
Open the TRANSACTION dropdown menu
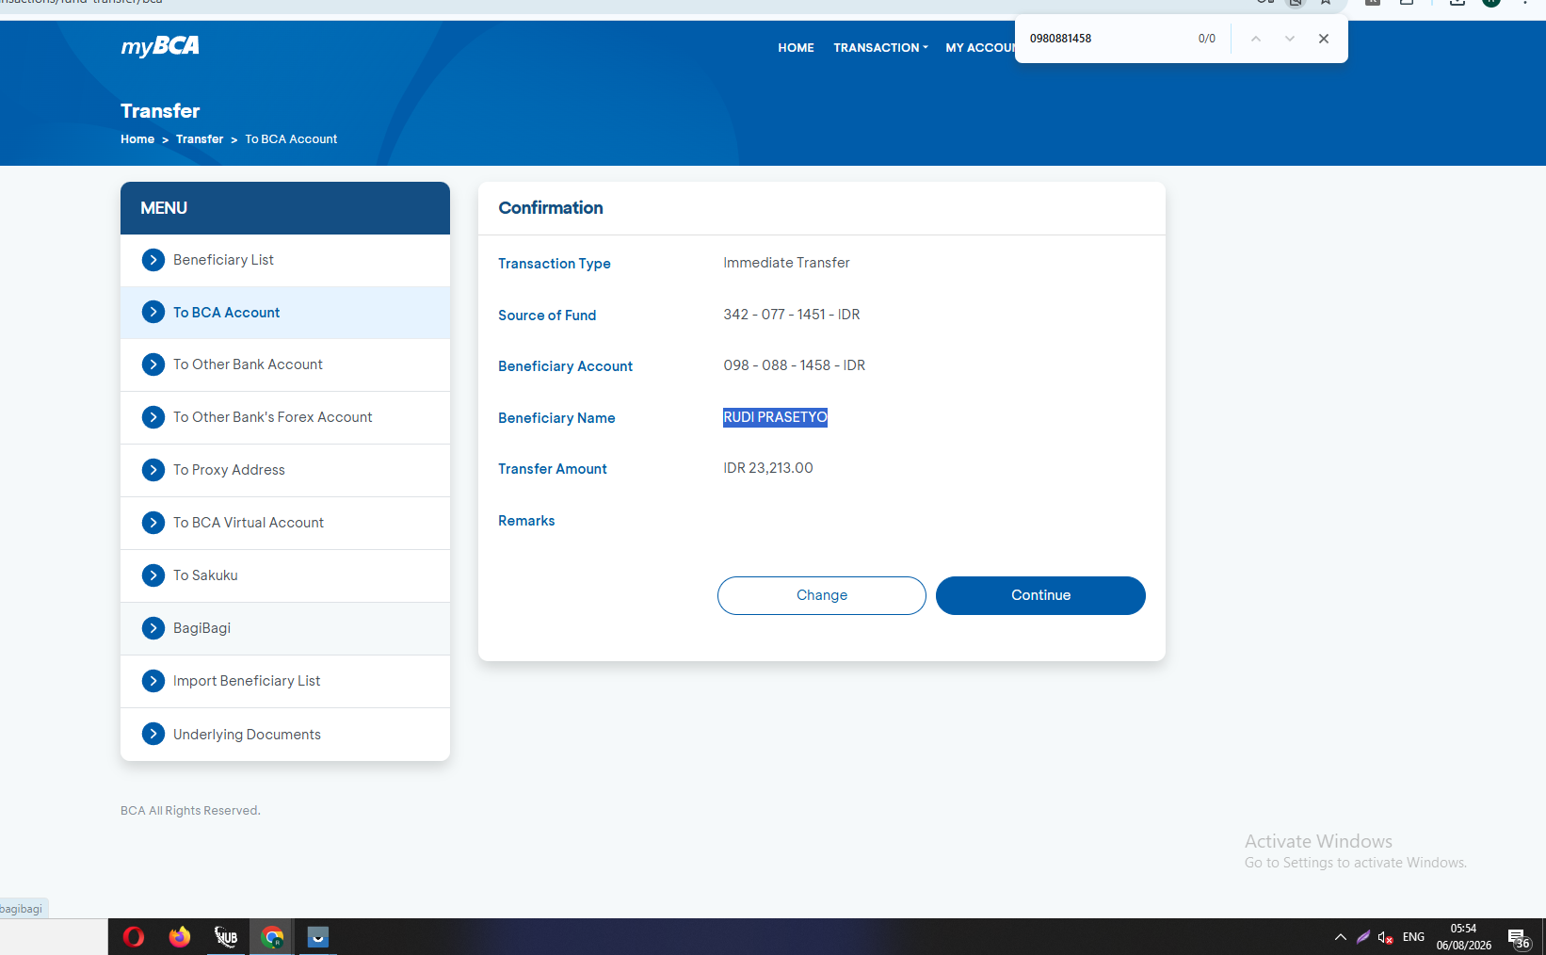coord(880,48)
